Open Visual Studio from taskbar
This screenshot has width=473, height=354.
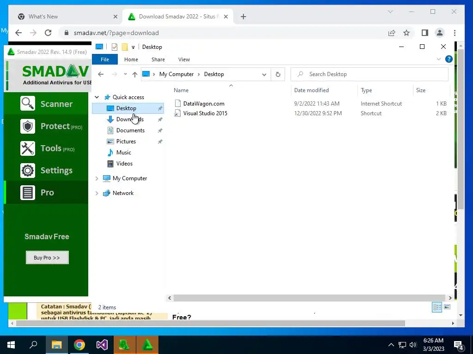click(x=102, y=345)
